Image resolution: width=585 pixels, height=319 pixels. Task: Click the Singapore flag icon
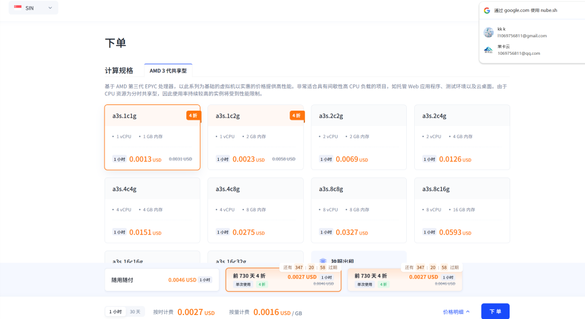(x=18, y=8)
